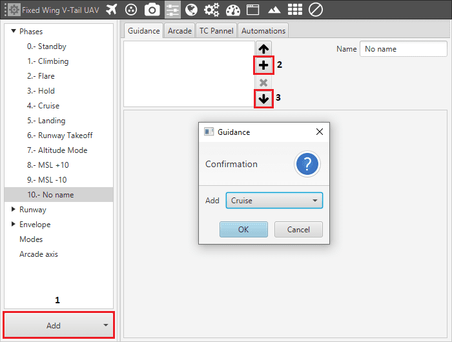Click the gear icon beside Fixed Wing title
Screen dimensions: 452x342
[x=14, y=10]
